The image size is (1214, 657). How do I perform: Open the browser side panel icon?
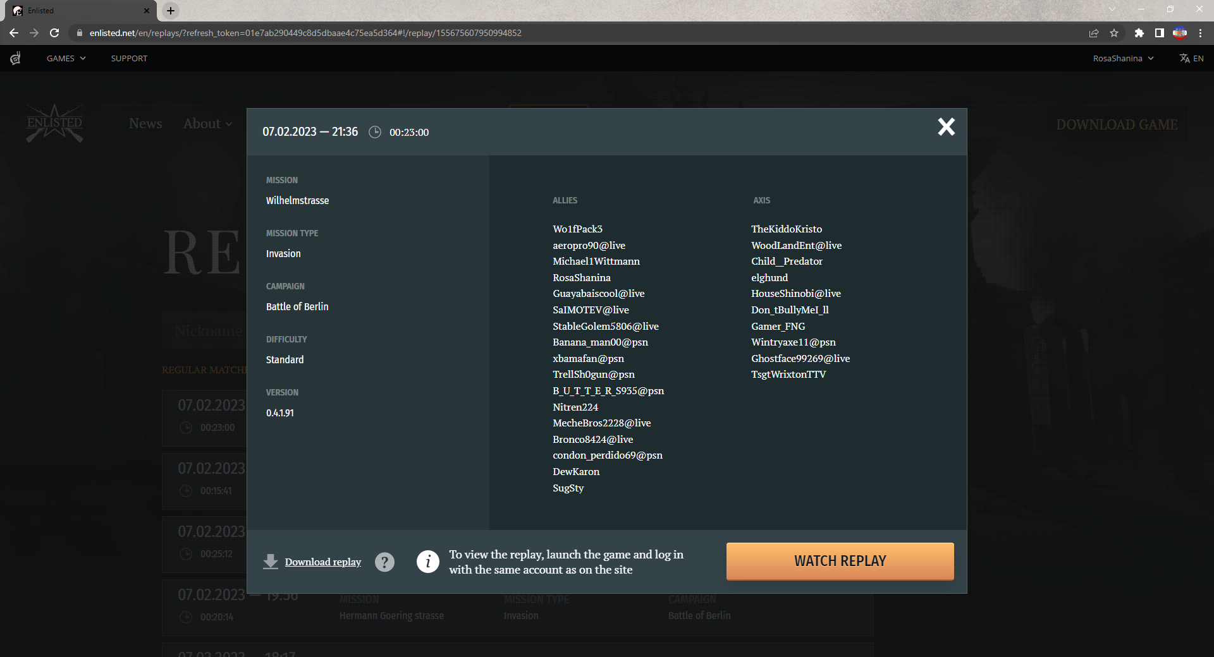pyautogui.click(x=1159, y=33)
